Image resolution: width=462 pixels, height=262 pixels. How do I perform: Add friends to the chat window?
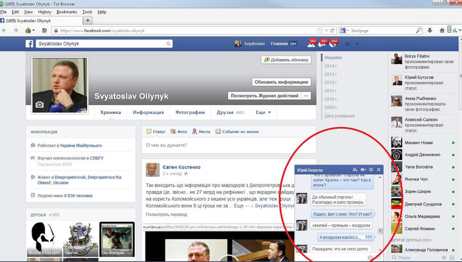[x=355, y=169]
